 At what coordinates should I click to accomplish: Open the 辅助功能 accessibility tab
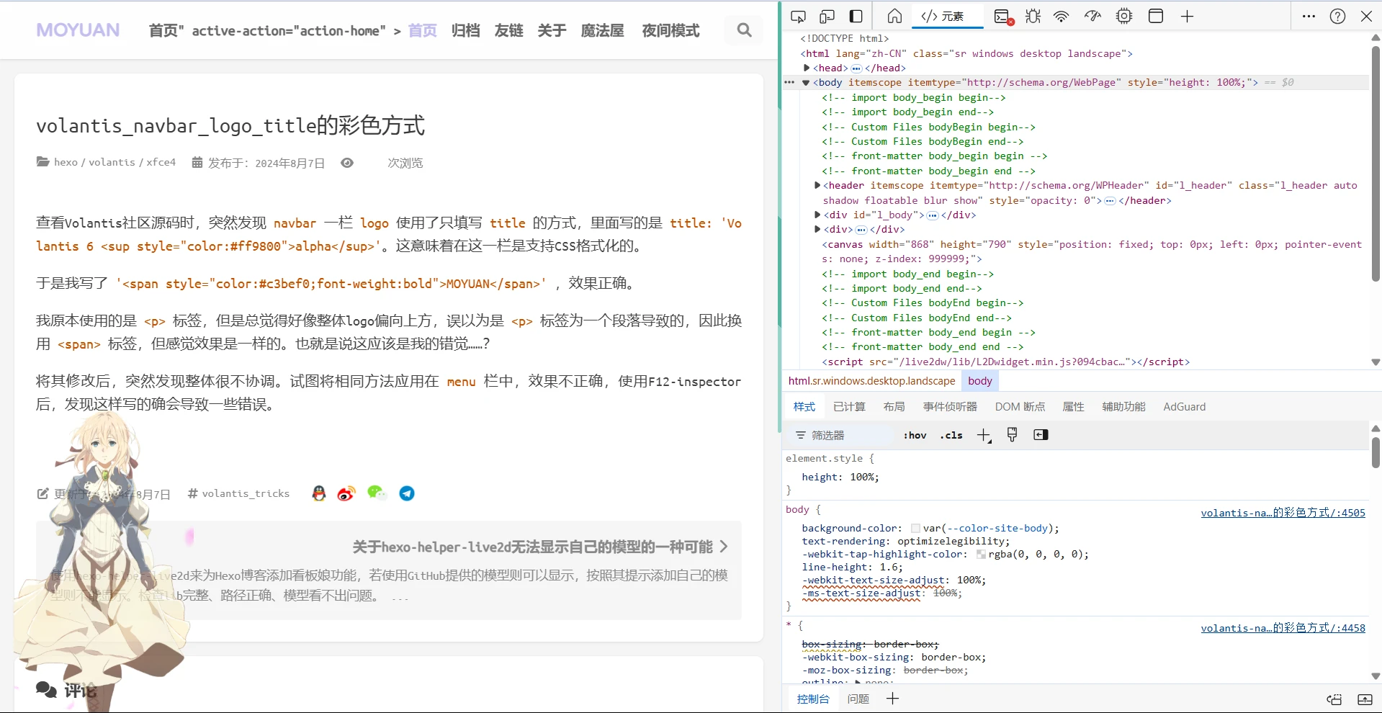tap(1123, 407)
